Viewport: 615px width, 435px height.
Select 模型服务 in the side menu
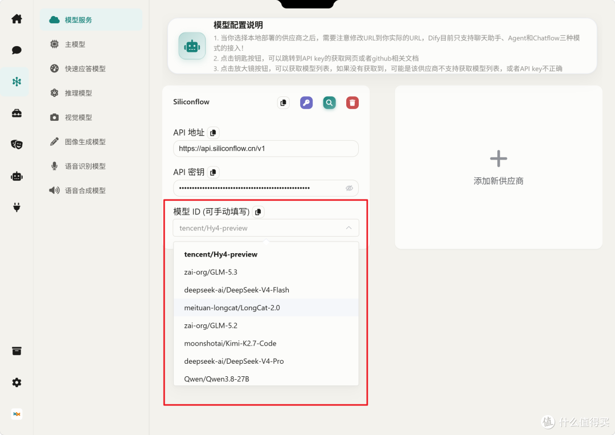pos(91,20)
